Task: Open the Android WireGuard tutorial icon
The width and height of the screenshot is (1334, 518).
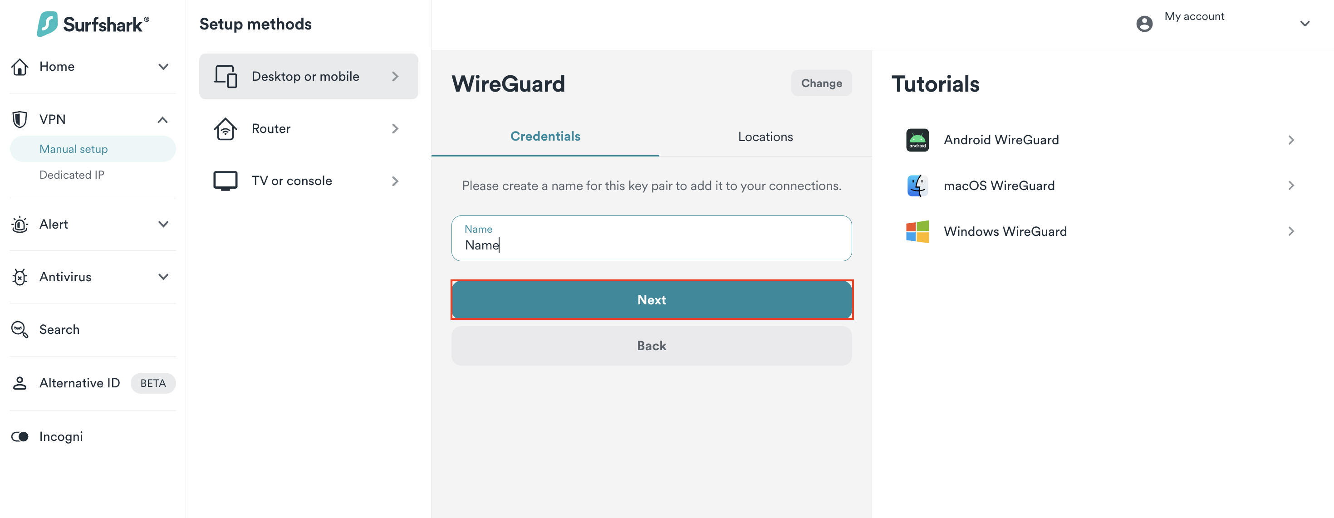Action: pos(917,140)
